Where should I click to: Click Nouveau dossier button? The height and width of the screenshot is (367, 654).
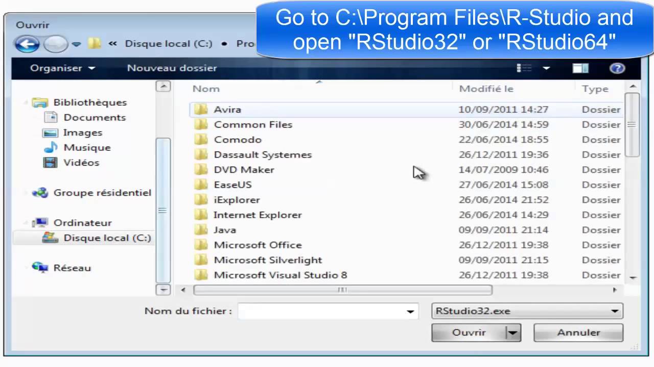click(172, 68)
